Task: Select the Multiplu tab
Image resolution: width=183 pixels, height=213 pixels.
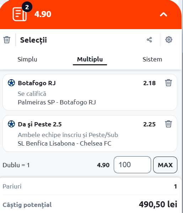Action: [90, 59]
